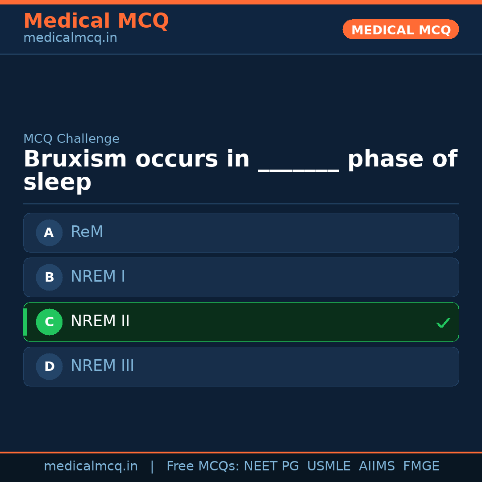Click the circled letter B icon

(49, 277)
